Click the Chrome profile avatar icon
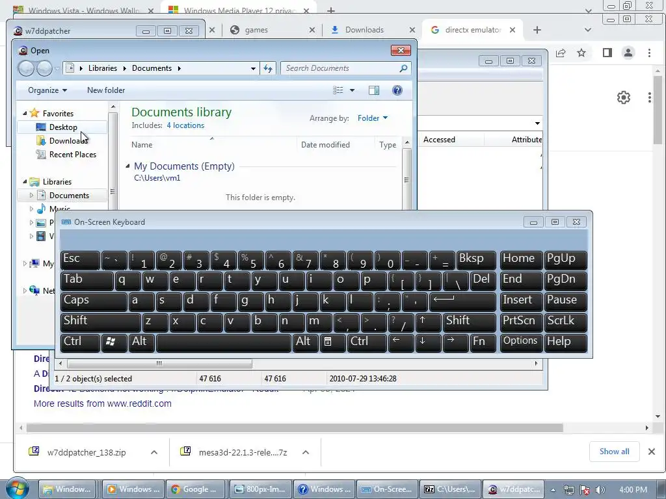 click(628, 53)
